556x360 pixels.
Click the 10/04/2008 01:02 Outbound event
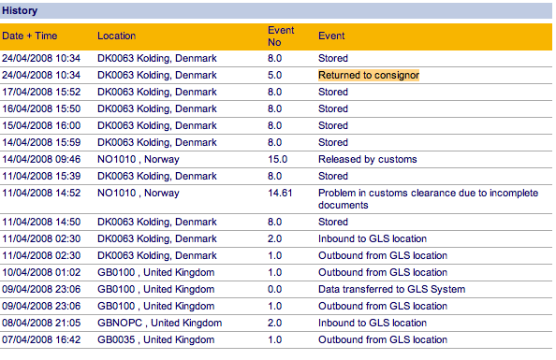383,272
